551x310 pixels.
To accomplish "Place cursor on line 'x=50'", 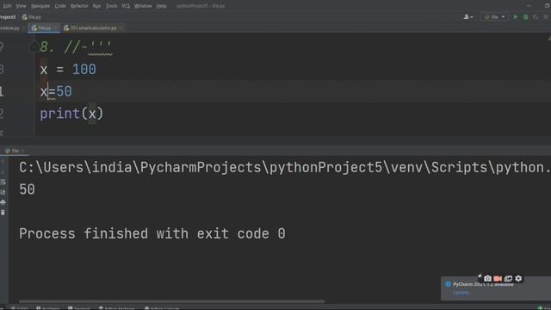I will coord(56,91).
